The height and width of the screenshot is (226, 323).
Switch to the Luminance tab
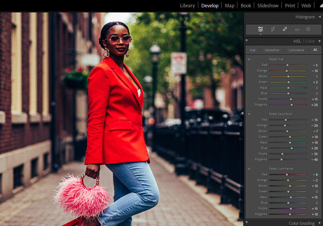coord(296,50)
